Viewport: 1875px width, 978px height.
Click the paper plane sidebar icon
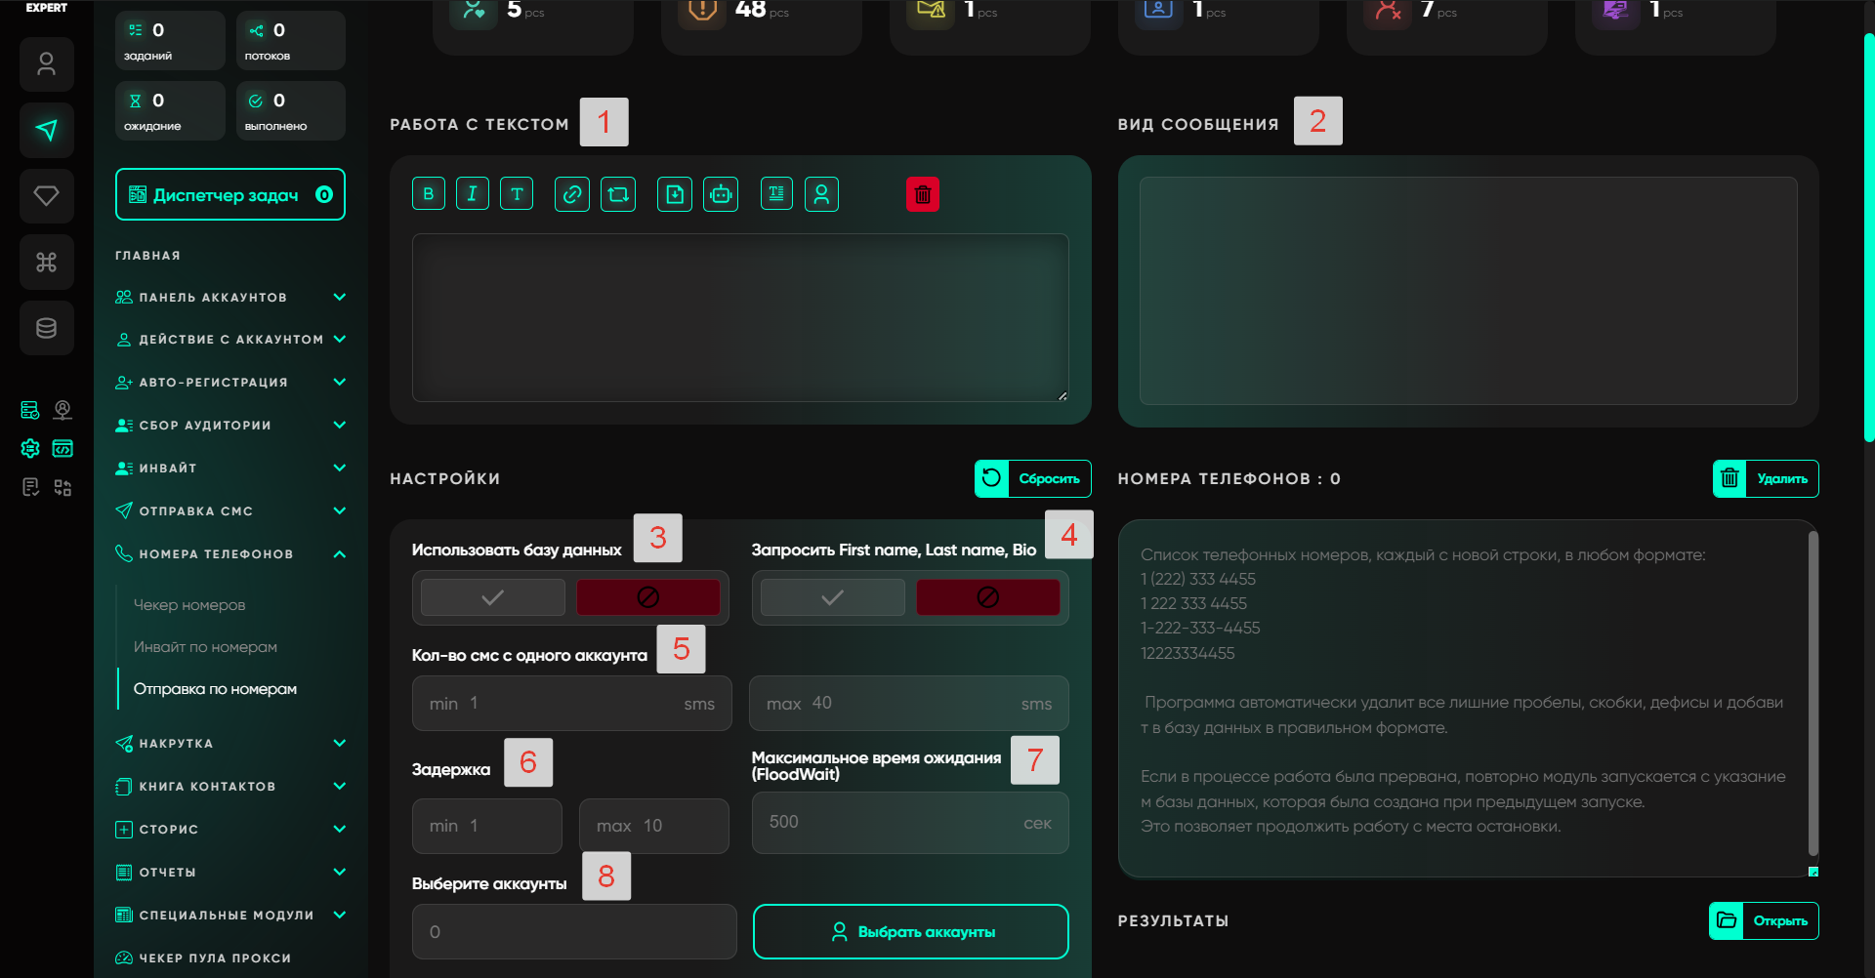click(x=46, y=130)
